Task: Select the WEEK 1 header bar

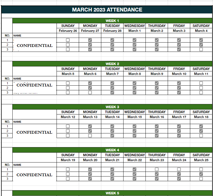Action: click(x=112, y=21)
